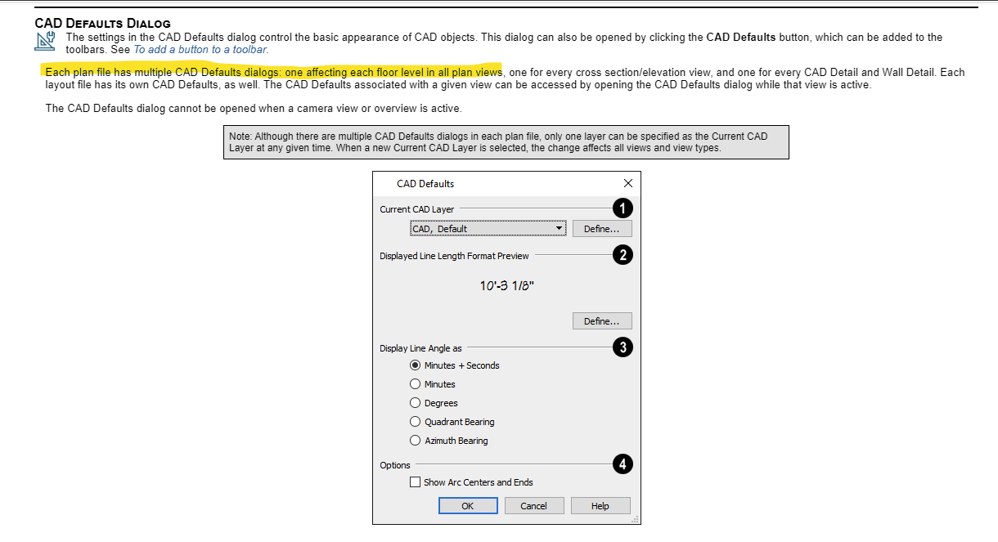Click callout number 4 next to Options
This screenshot has height=542, width=998.
[x=623, y=464]
